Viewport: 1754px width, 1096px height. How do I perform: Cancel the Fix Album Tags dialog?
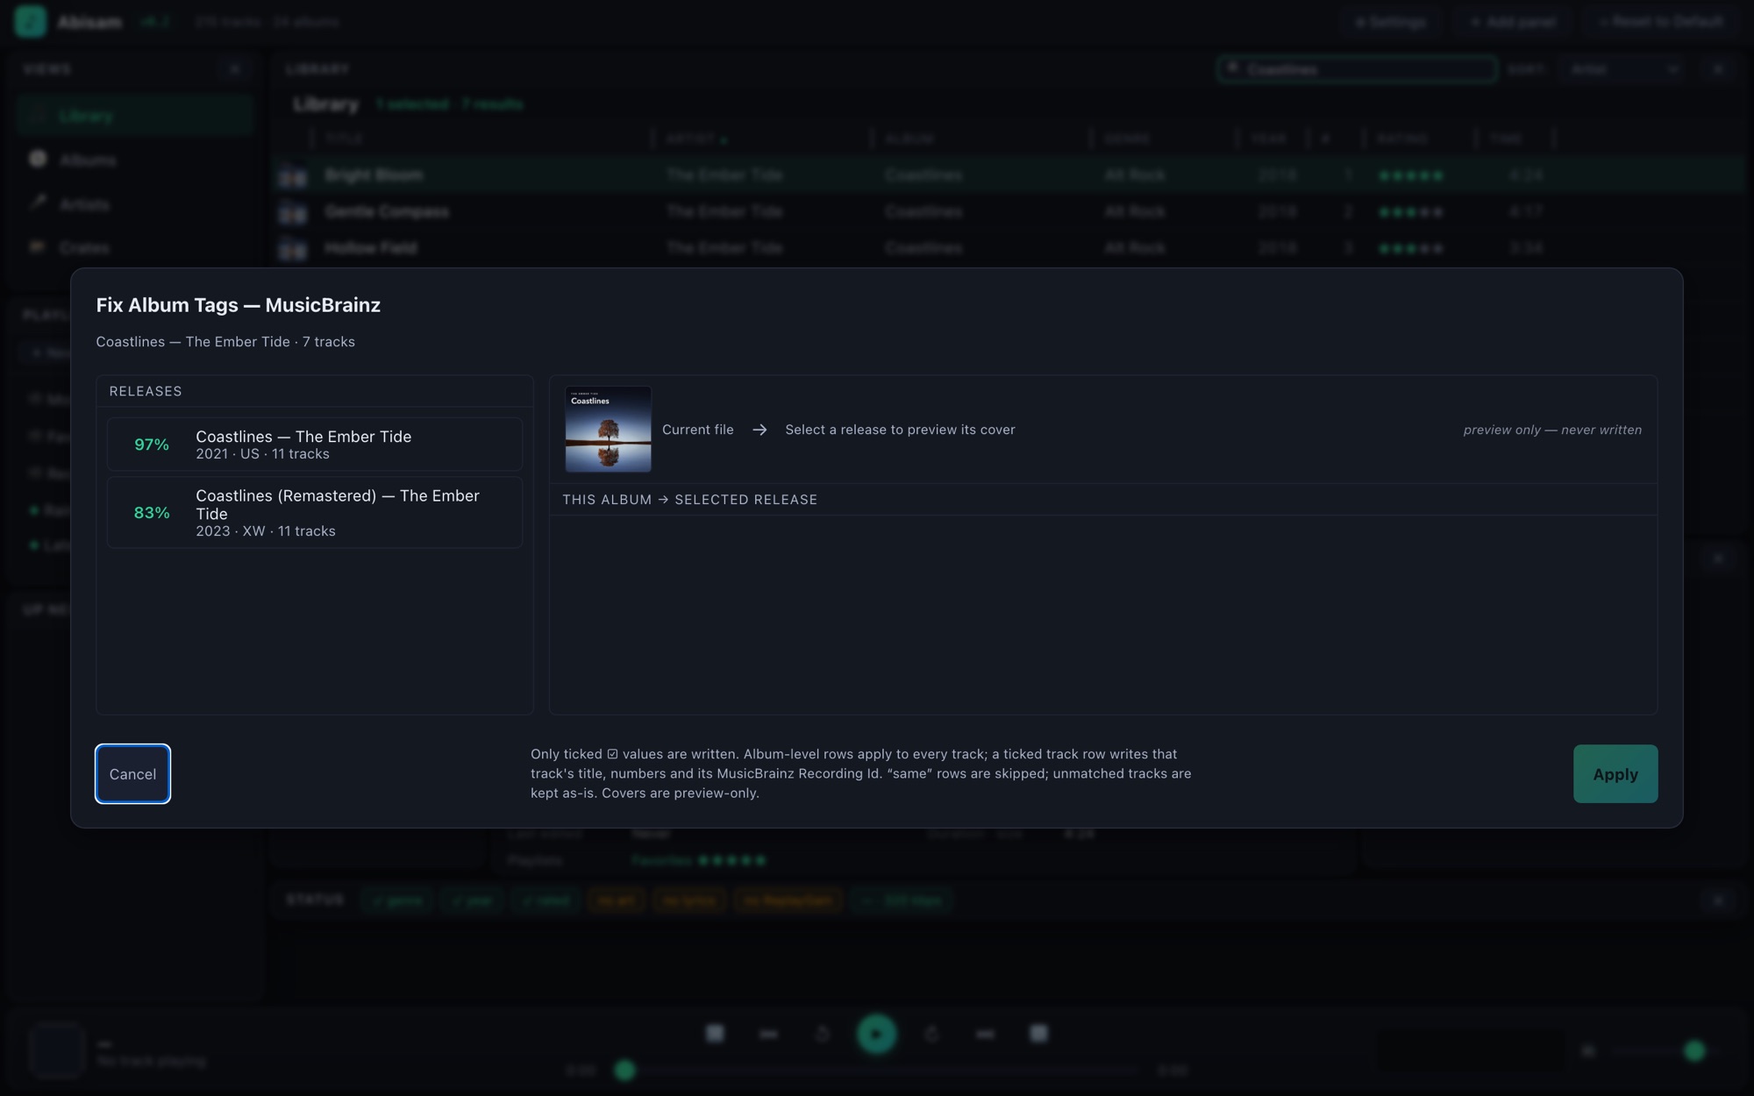click(132, 773)
